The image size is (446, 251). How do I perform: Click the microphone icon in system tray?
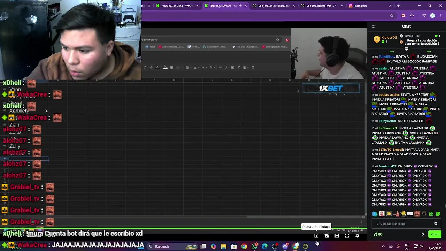(398, 246)
